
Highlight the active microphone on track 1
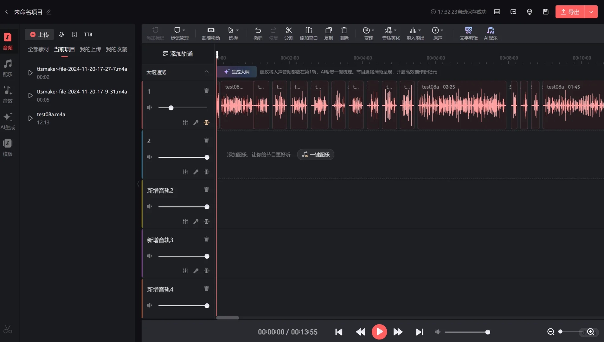(196, 123)
